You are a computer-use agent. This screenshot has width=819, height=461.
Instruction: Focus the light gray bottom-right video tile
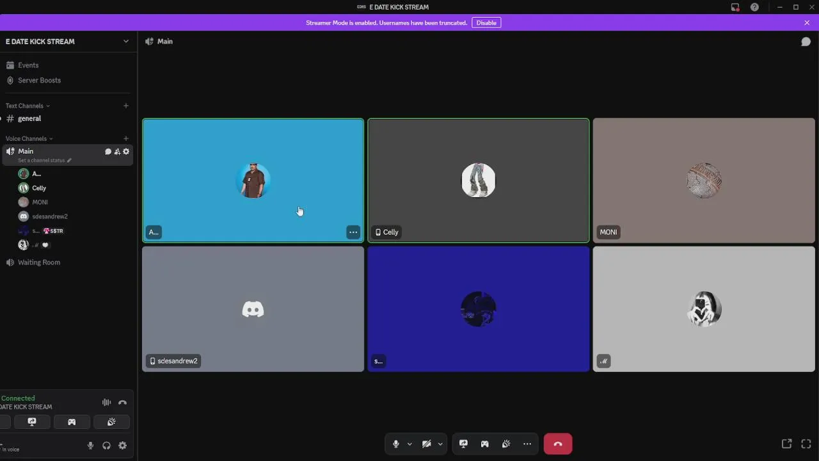point(704,309)
